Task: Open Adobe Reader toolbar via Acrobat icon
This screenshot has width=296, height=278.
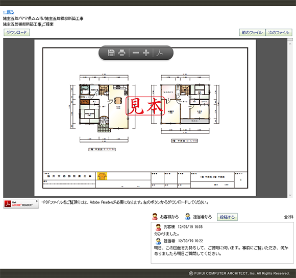Action: point(160,53)
